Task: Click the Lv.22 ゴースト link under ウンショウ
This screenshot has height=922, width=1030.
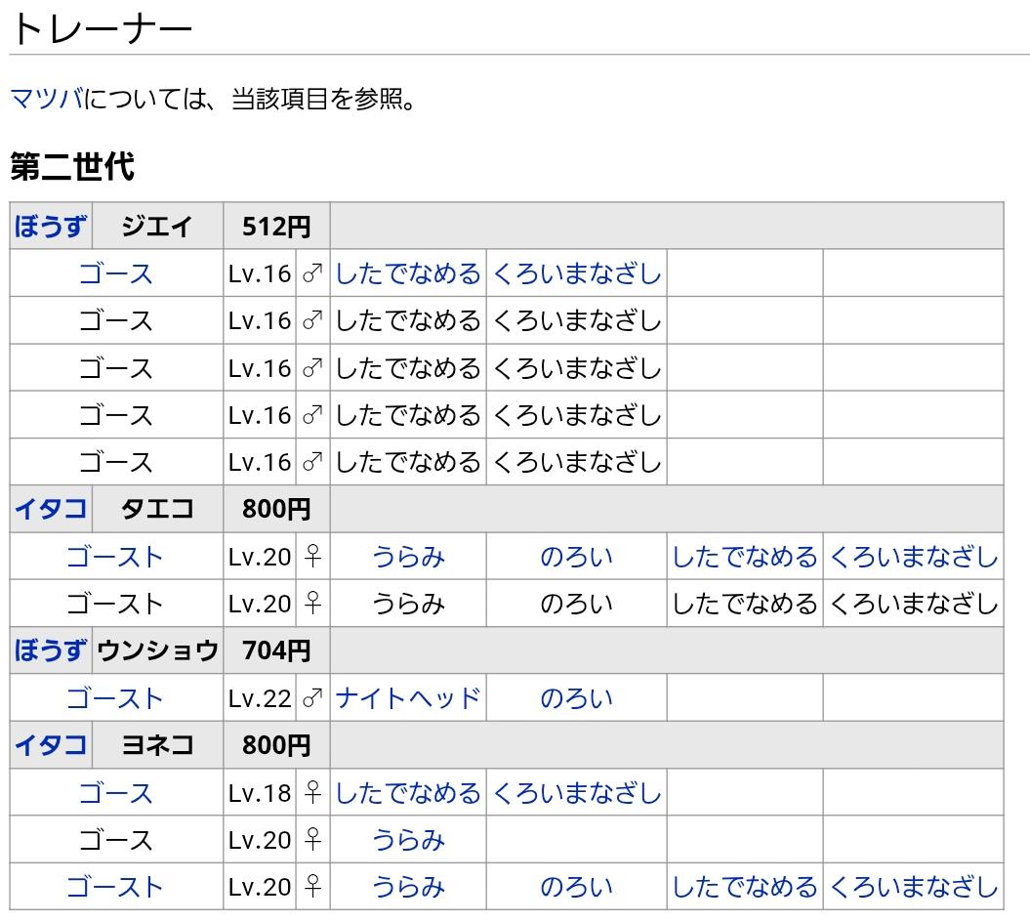Action: [115, 698]
